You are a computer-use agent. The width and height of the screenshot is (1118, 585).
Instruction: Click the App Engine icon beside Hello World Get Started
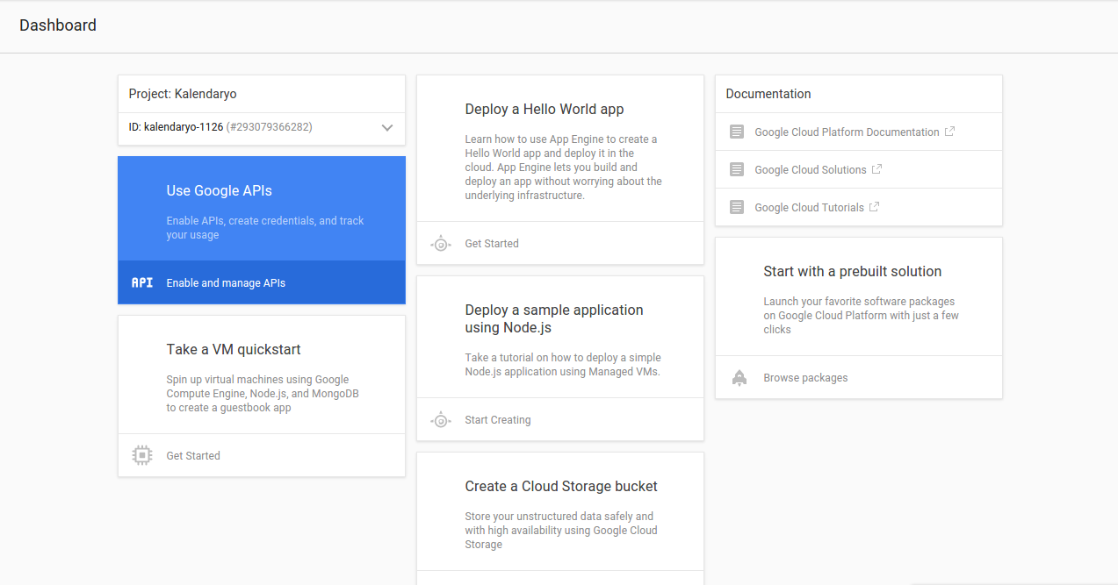441,244
